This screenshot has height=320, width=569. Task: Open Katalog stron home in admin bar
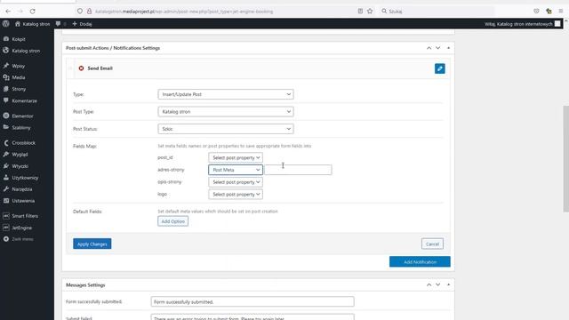[x=32, y=24]
